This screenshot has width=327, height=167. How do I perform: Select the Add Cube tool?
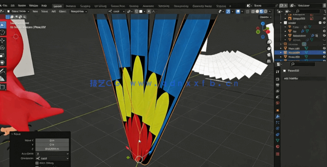(3, 87)
